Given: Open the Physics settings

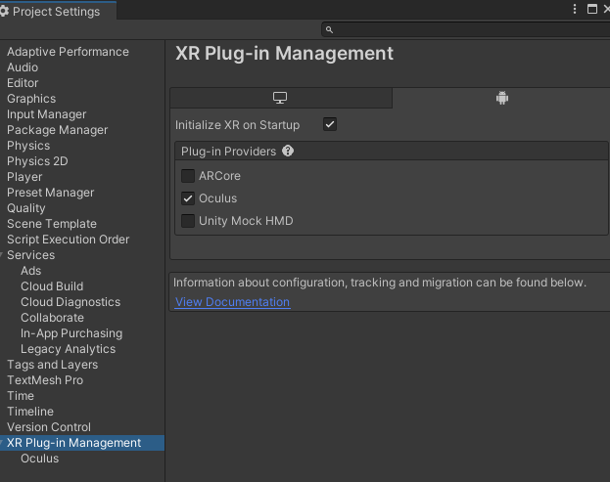Looking at the screenshot, I should pyautogui.click(x=28, y=146).
